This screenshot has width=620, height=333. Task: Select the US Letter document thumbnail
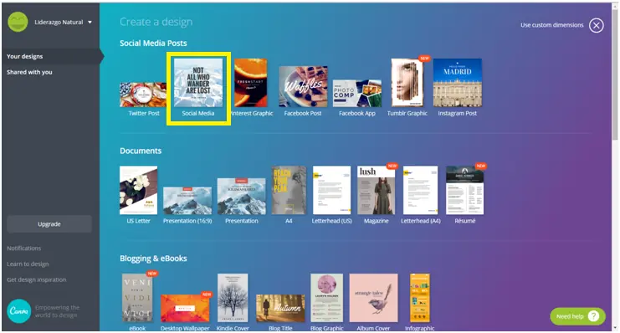[138, 190]
